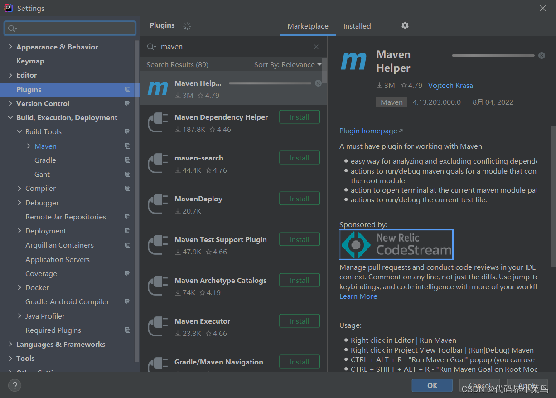The image size is (556, 398).
Task: Click the Vojtech Krasa author link
Action: 450,85
